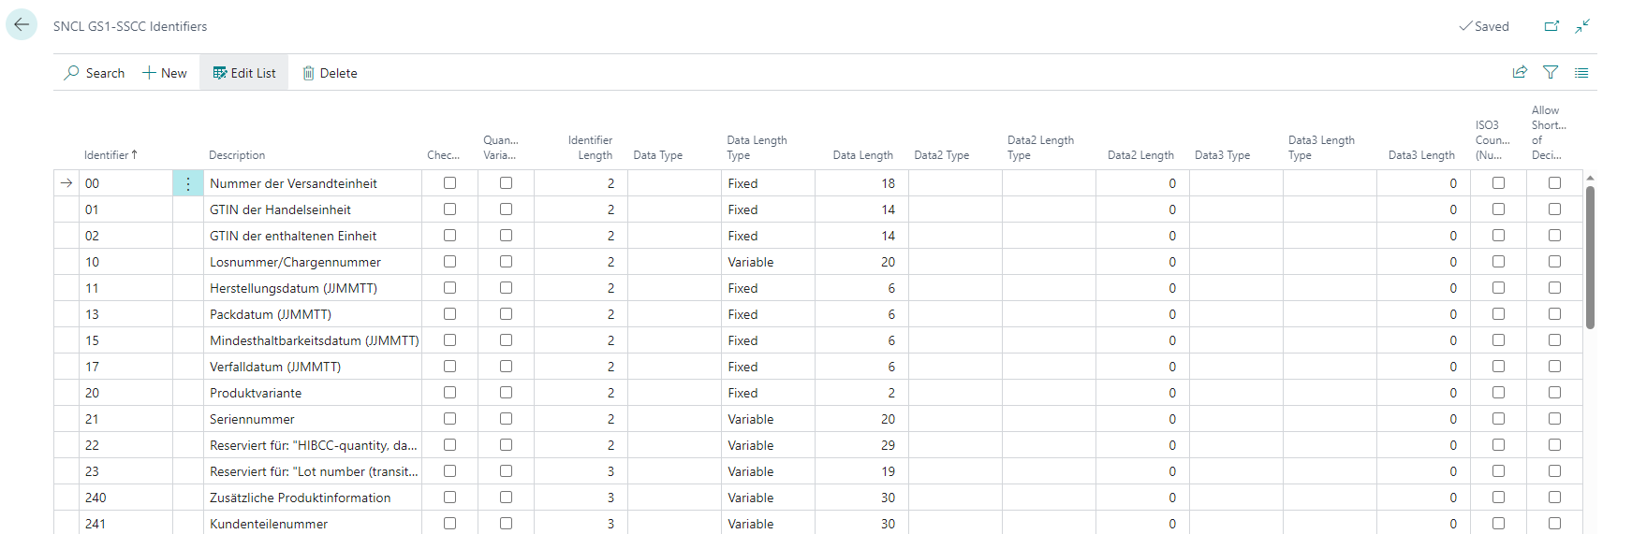
Task: Click the back arrow button
Action: [22, 25]
